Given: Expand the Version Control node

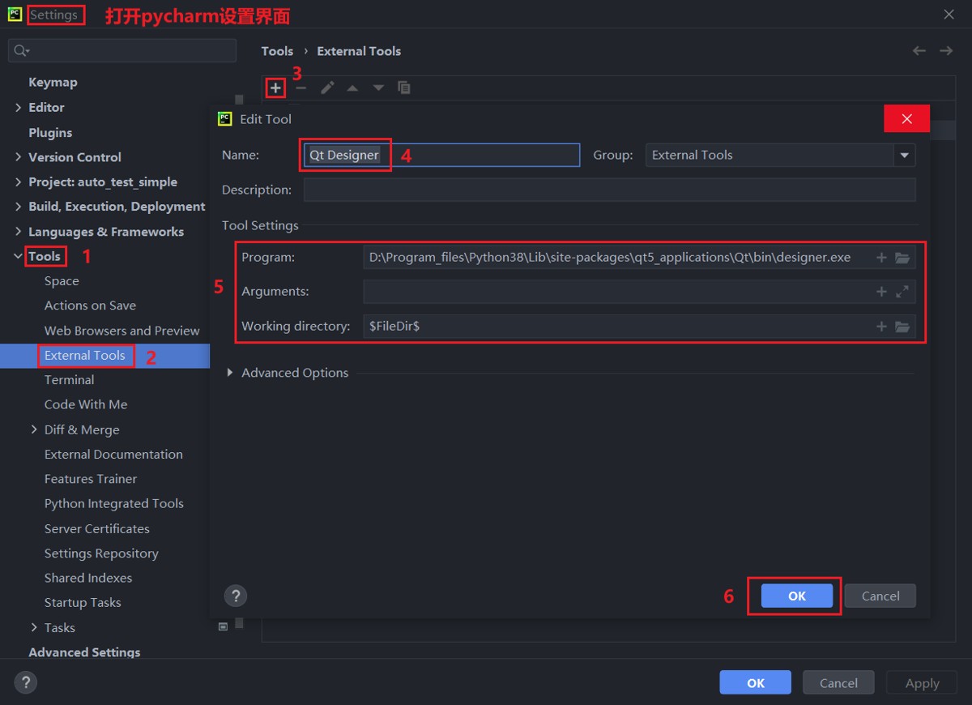Looking at the screenshot, I should 19,157.
